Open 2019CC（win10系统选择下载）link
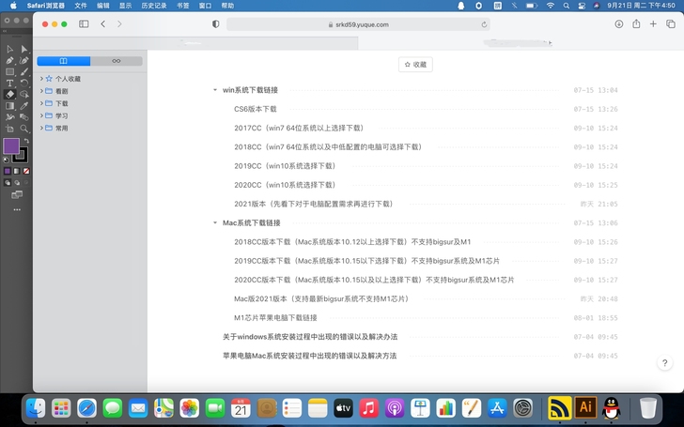 [x=286, y=166]
